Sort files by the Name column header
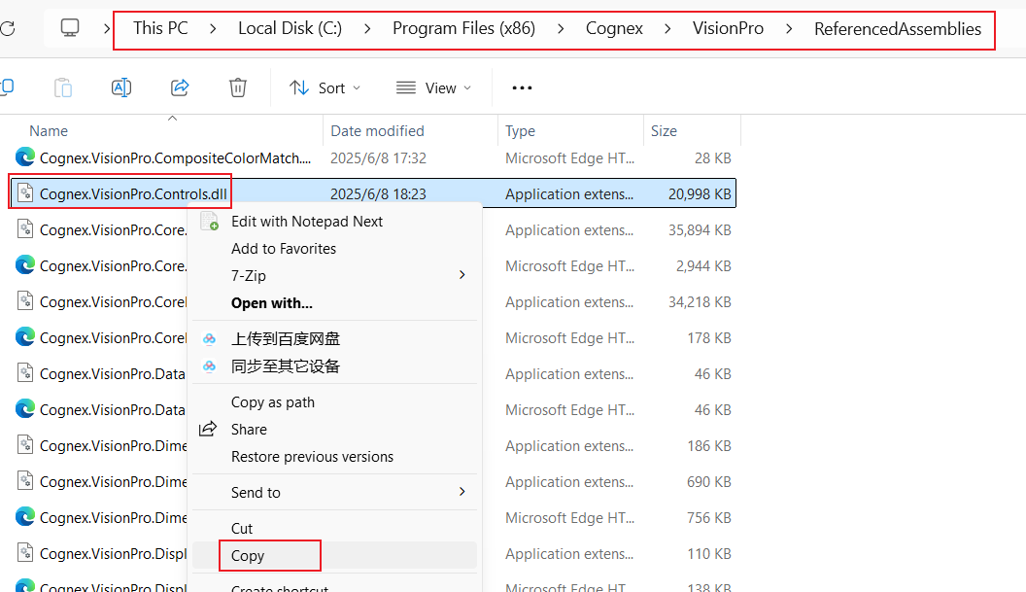 click(50, 130)
